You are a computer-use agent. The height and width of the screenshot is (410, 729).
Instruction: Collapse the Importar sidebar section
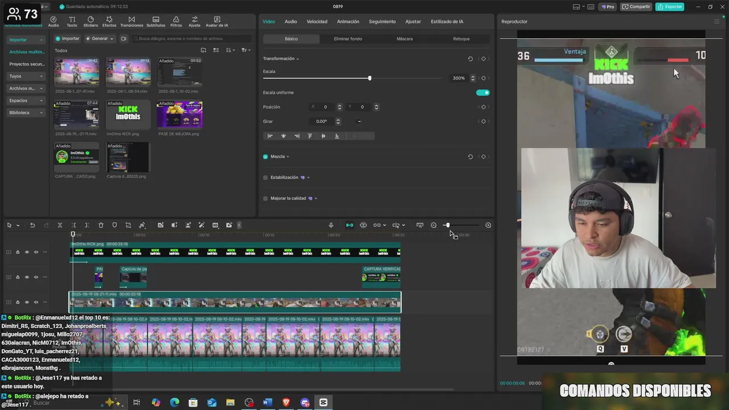pos(42,40)
